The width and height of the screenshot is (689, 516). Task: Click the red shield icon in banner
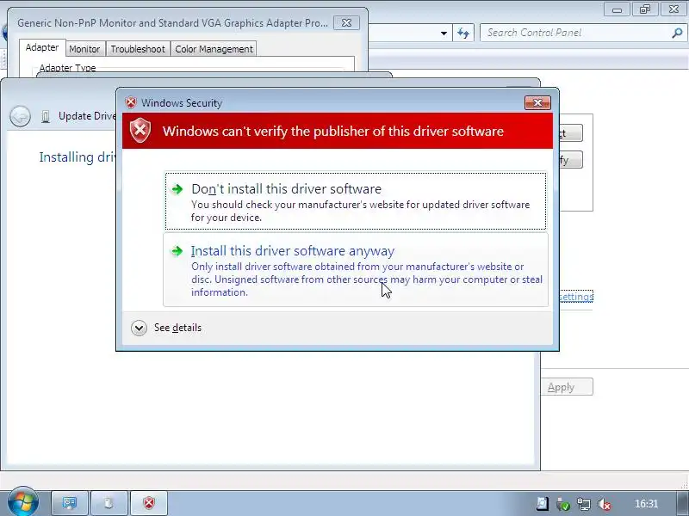click(x=140, y=131)
